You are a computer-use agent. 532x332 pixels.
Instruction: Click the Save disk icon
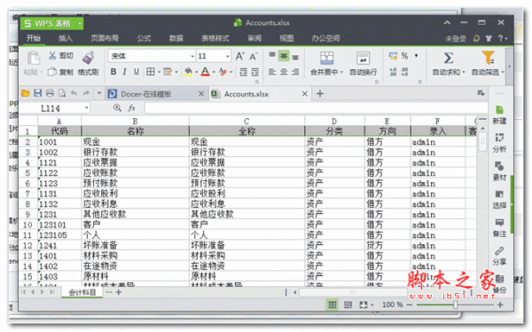[x=37, y=93]
